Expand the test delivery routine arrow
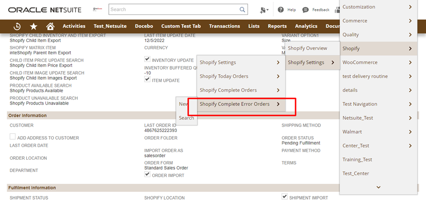The height and width of the screenshot is (200, 426). tap(410, 76)
